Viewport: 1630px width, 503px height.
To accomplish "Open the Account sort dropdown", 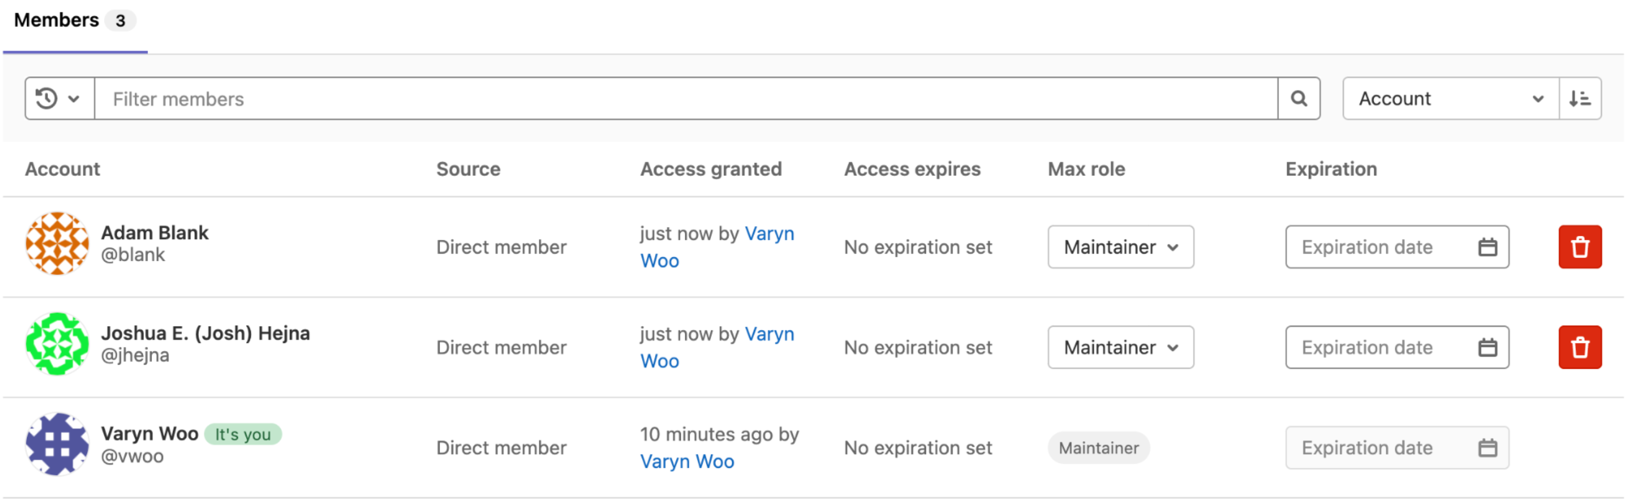I will pos(1451,98).
